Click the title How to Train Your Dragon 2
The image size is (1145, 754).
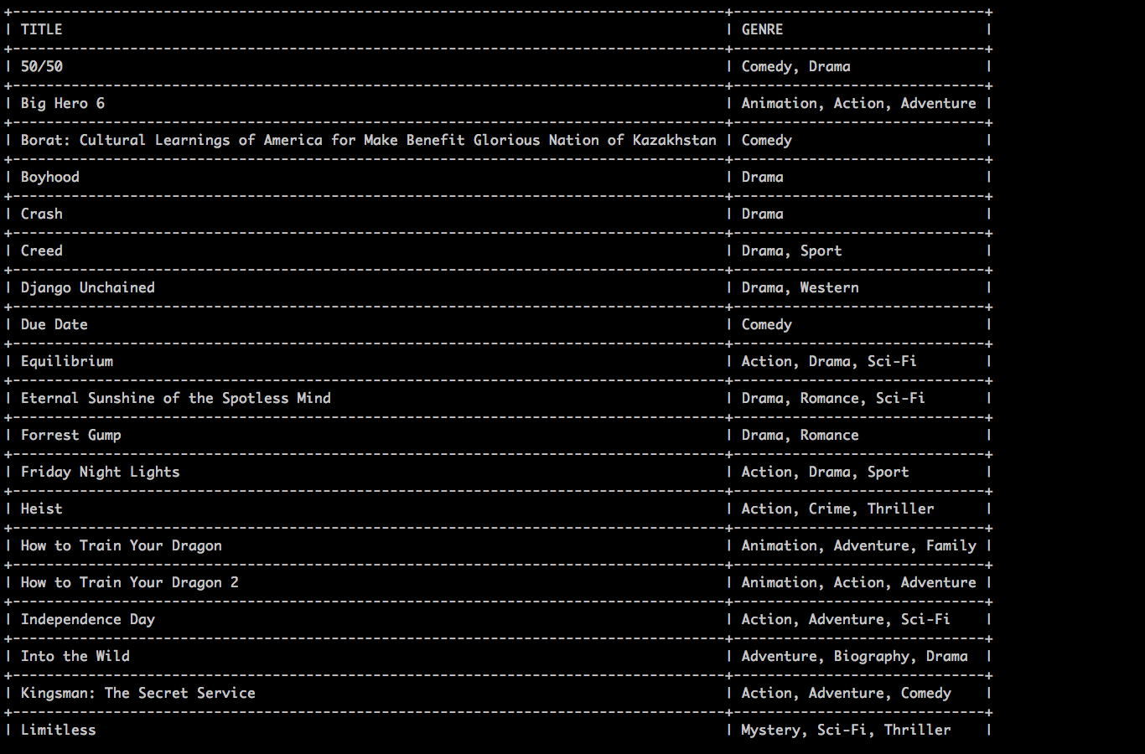129,582
